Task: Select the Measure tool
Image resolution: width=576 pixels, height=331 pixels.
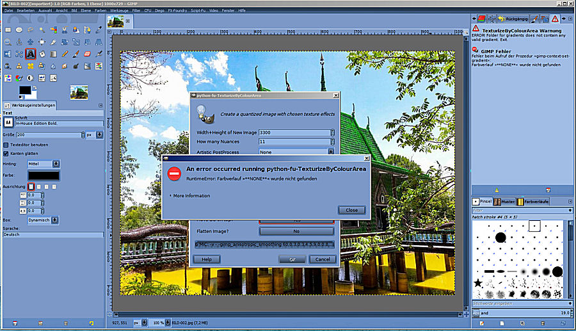Action: (x=19, y=42)
